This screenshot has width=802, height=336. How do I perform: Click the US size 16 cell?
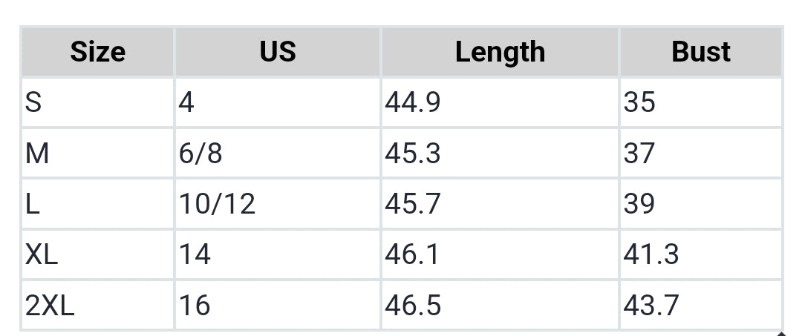[195, 305]
